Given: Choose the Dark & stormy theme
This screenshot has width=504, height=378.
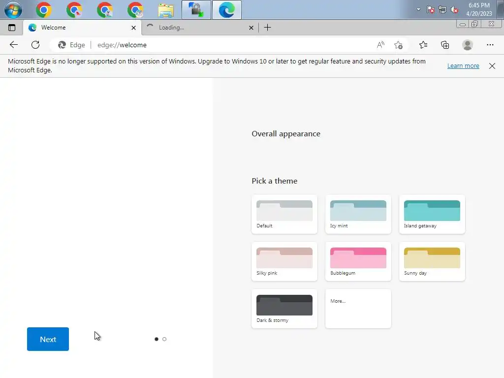Looking at the screenshot, I should (284, 309).
